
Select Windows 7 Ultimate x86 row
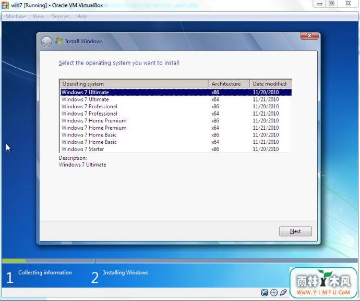(x=176, y=92)
